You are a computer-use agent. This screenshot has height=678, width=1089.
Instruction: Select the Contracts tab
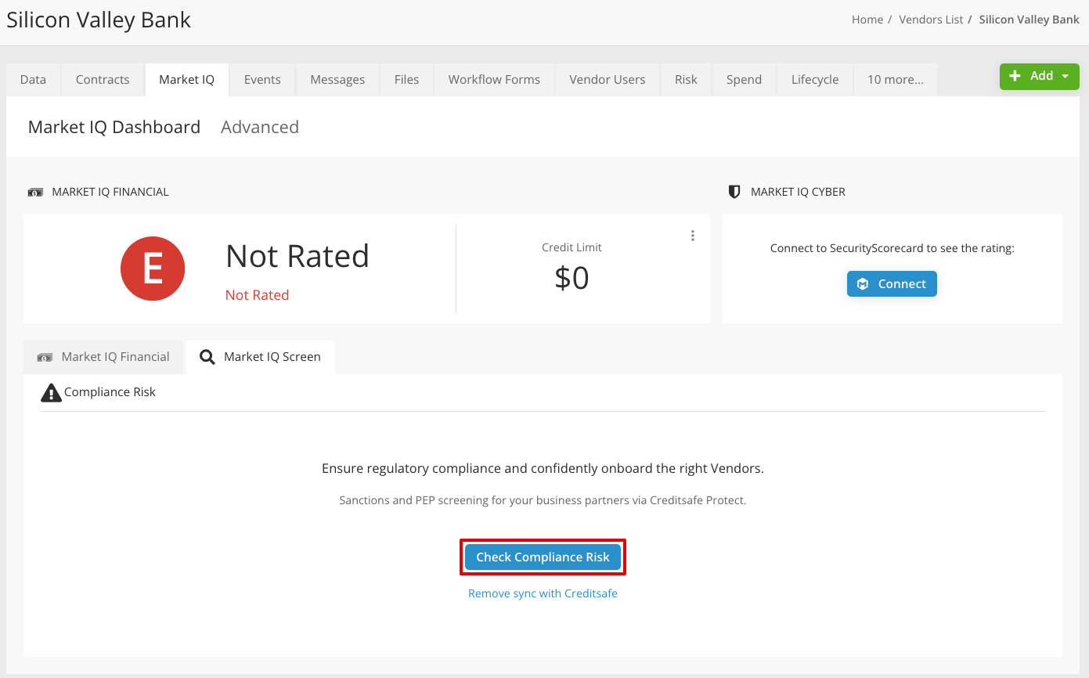[102, 79]
